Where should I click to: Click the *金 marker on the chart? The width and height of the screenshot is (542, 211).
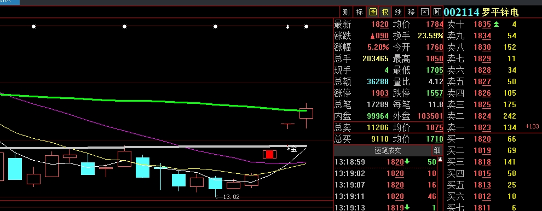click(x=292, y=149)
